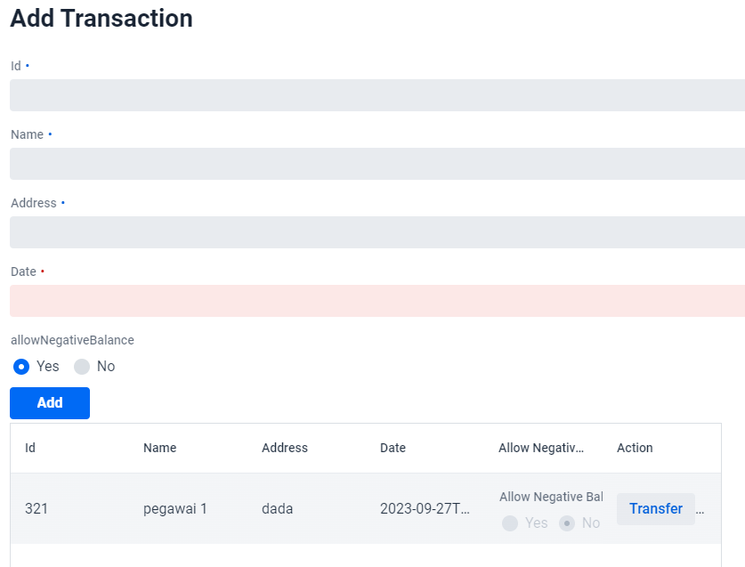Viewport: 745px width, 567px height.
Task: Click the disabled Yes radio in table row
Action: pyautogui.click(x=510, y=523)
